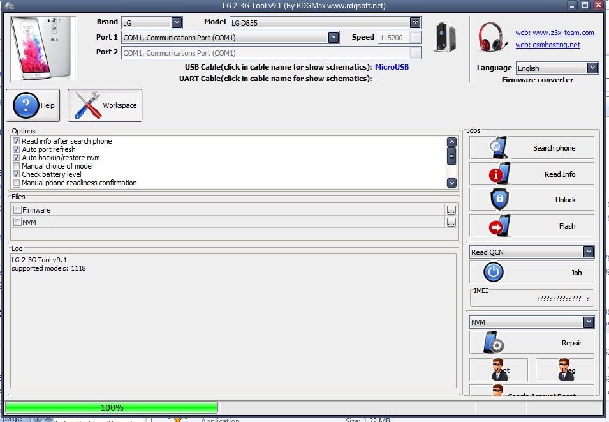The image size is (609, 422).
Task: Click the Firmware file path field
Action: pyautogui.click(x=250, y=209)
